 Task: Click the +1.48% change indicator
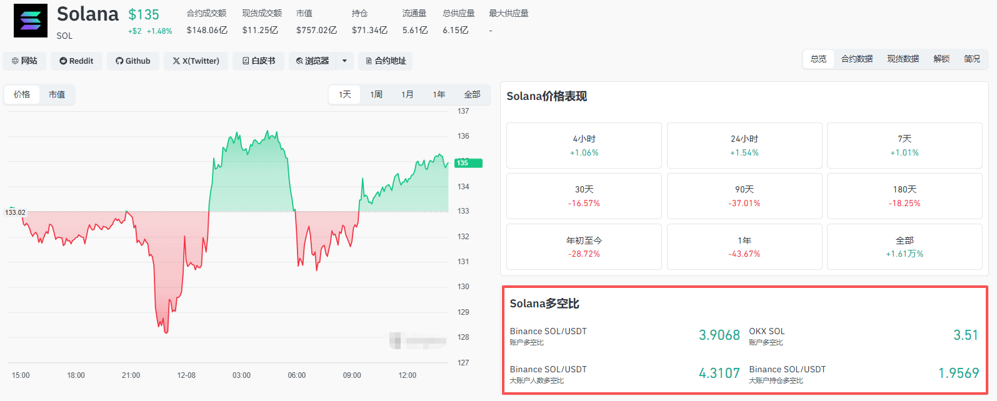[x=159, y=31]
